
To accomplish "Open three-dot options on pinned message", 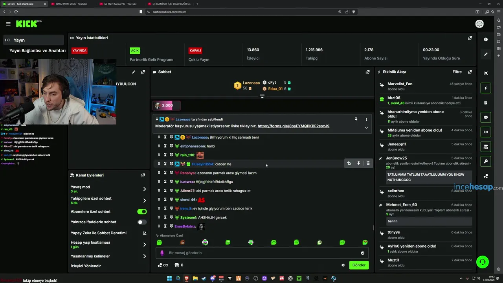I will point(366,119).
